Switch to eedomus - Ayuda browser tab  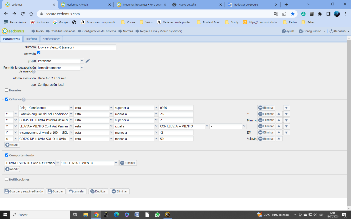click(86, 5)
